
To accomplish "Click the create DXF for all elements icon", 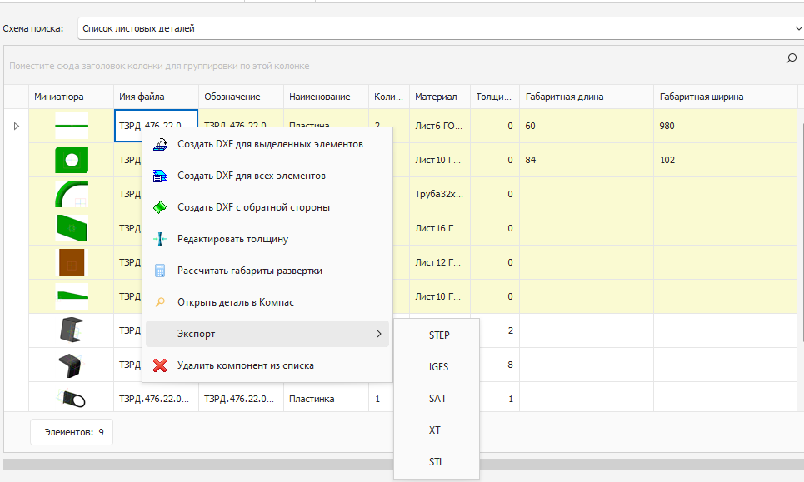I will click(x=161, y=176).
